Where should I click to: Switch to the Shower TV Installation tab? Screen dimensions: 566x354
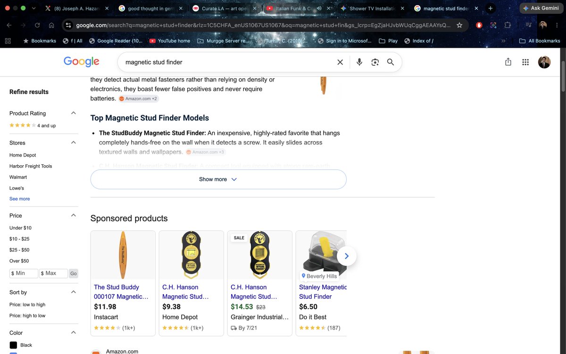pyautogui.click(x=371, y=8)
